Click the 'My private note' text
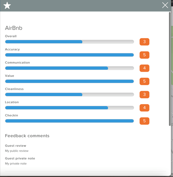 [16, 164]
